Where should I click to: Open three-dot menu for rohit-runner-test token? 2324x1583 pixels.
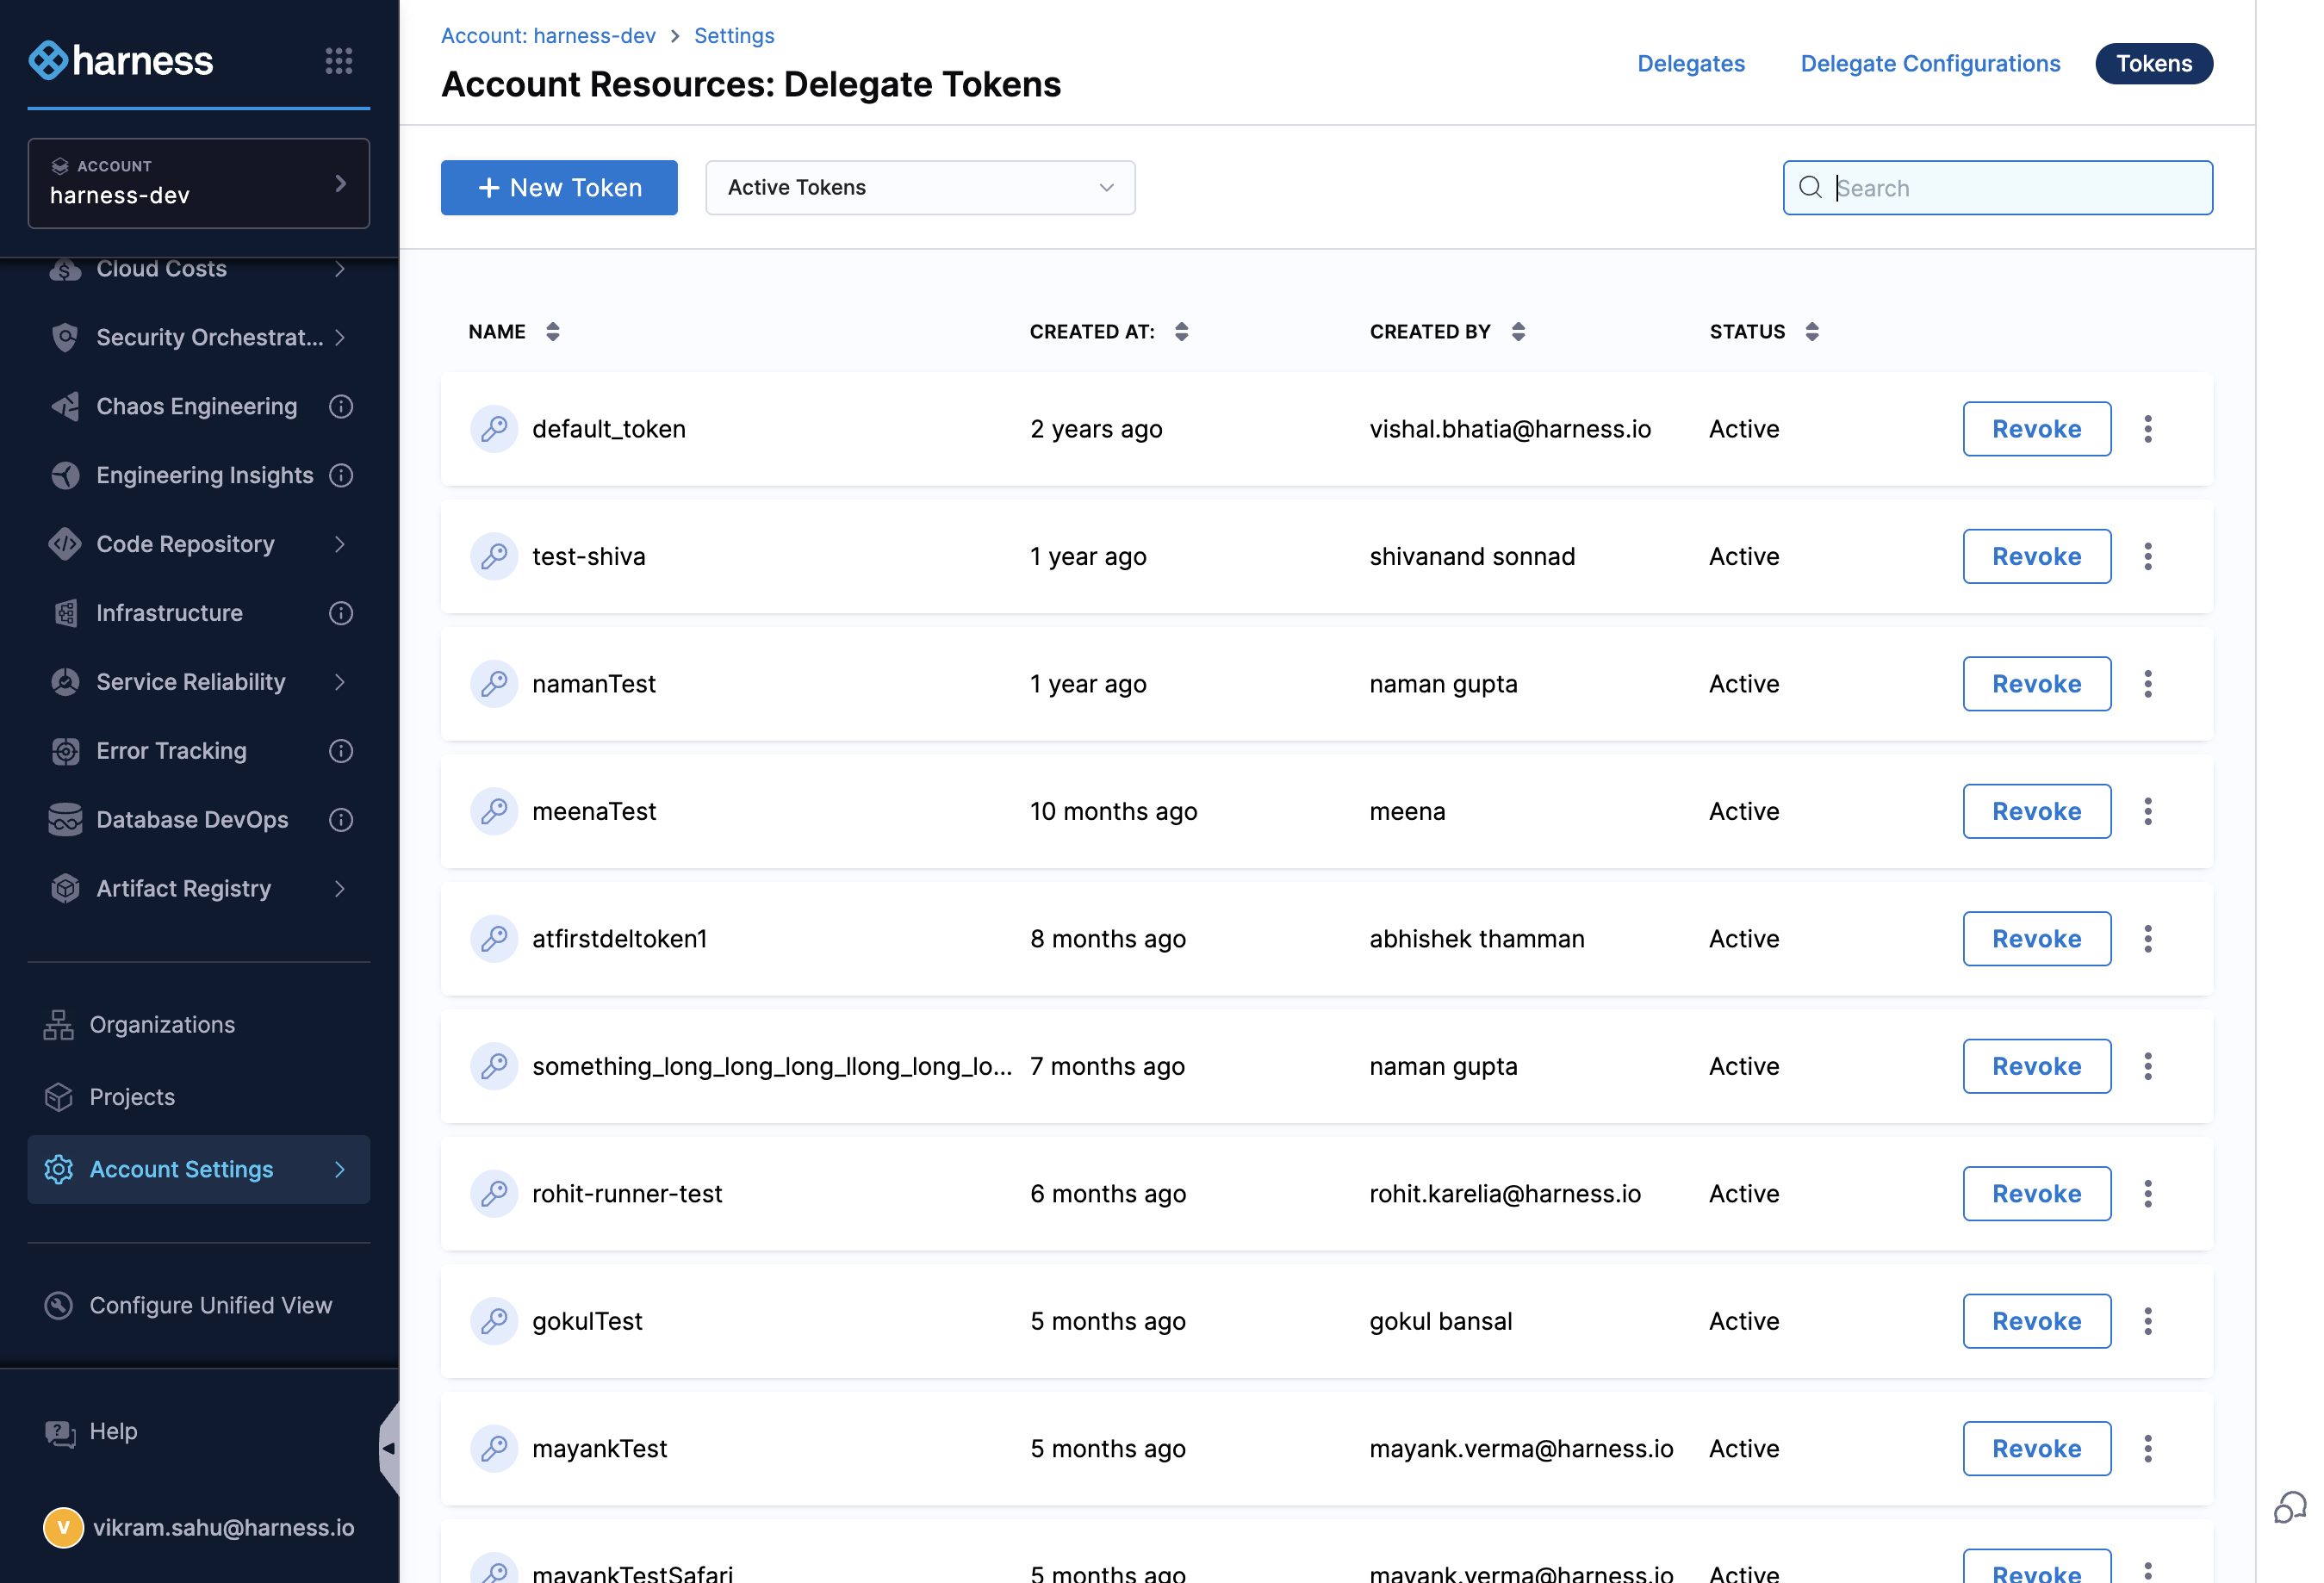point(2147,1194)
